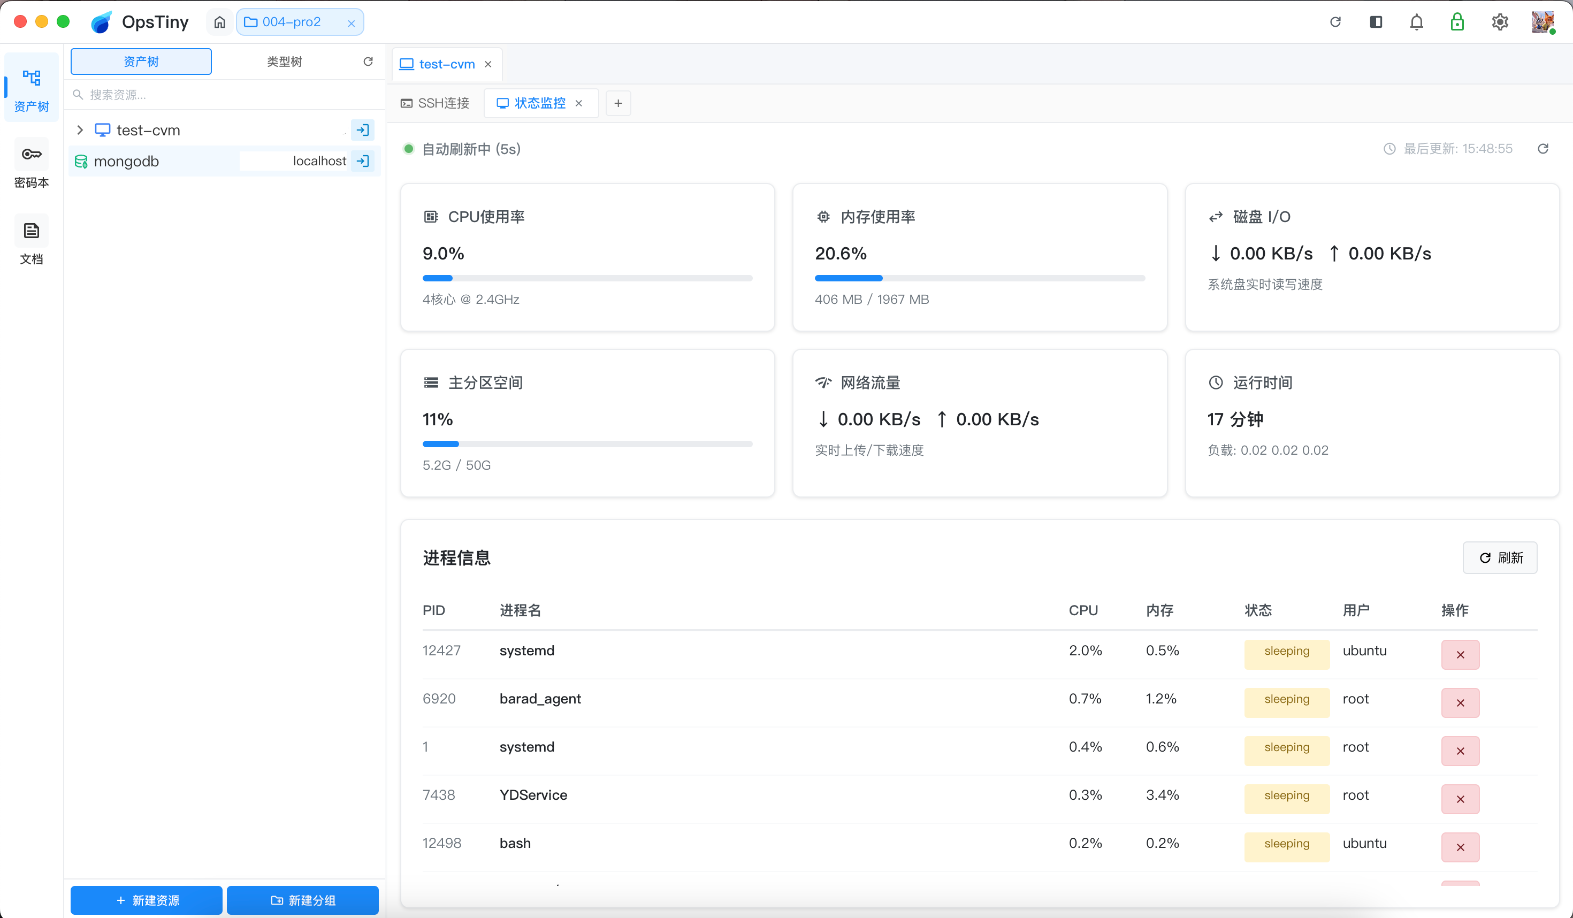The height and width of the screenshot is (918, 1573).
Task: Toggle the sidebar layout icon
Action: coord(1376,22)
